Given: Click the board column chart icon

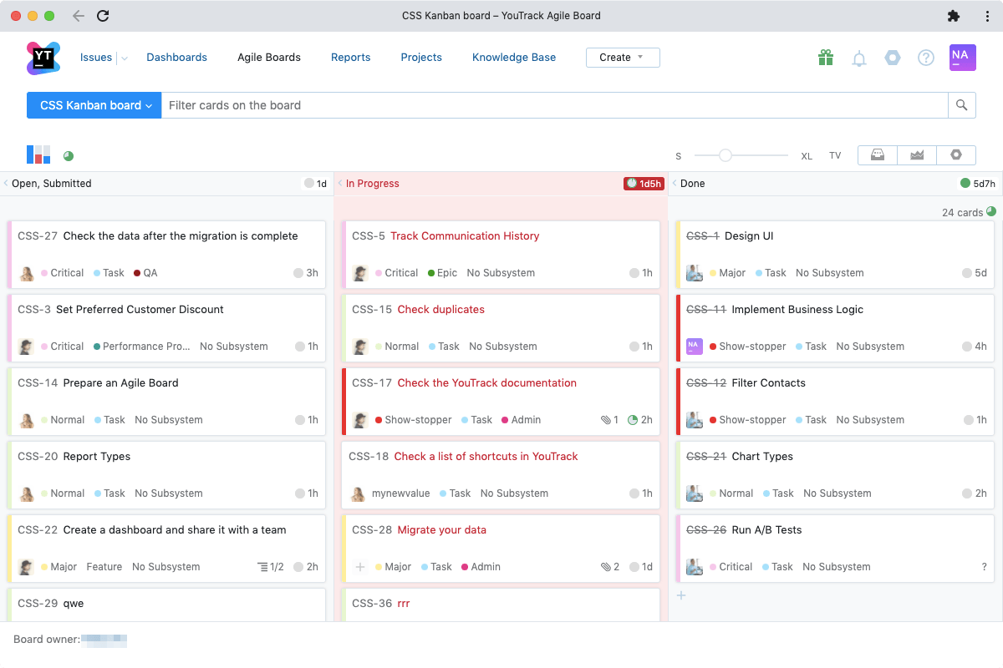Looking at the screenshot, I should pos(38,154).
